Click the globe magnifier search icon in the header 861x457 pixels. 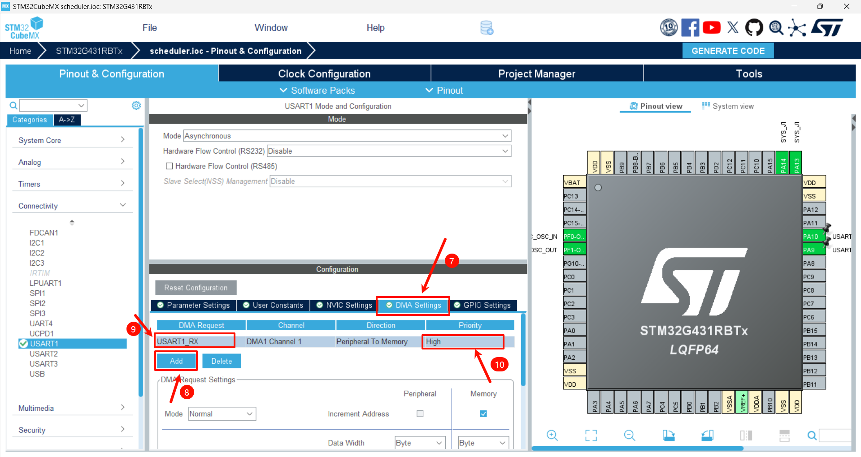[776, 28]
